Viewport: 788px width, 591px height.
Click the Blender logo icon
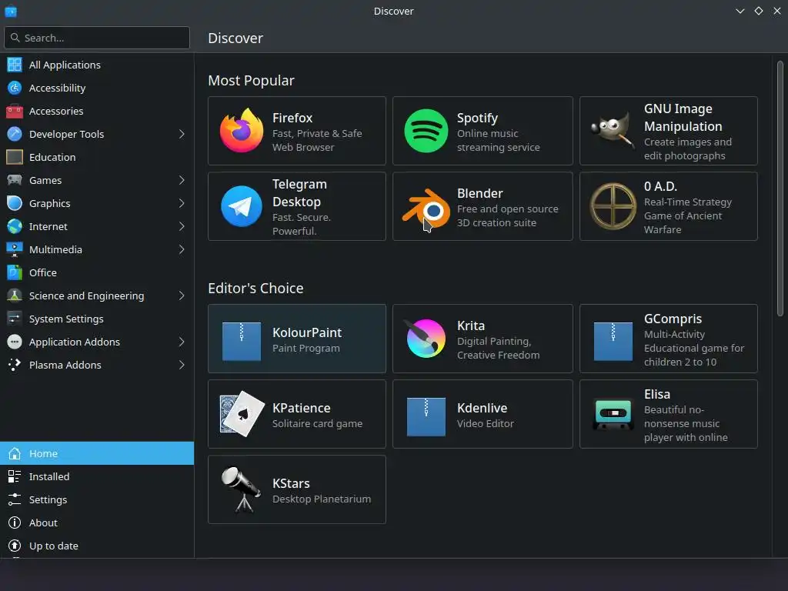pyautogui.click(x=426, y=208)
